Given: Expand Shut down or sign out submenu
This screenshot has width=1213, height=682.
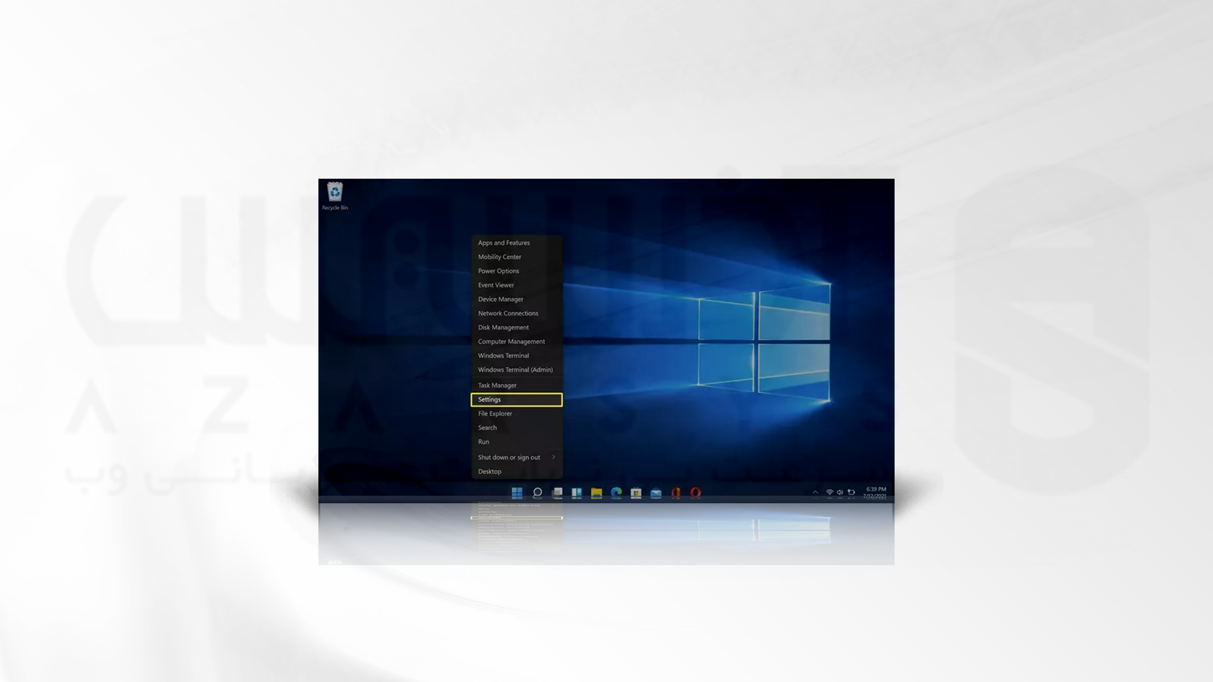Looking at the screenshot, I should click(517, 457).
